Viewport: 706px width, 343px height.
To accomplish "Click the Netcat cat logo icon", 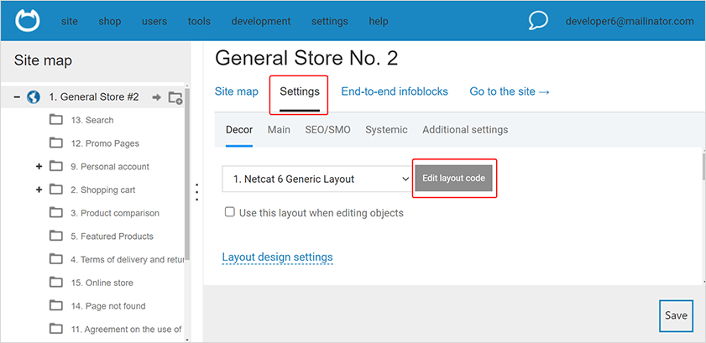I will click(28, 21).
